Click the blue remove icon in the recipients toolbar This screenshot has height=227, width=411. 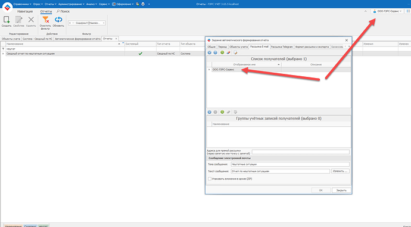[215, 52]
